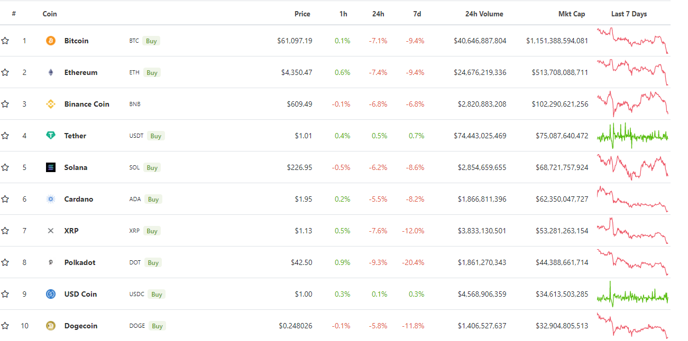
Task: Click the Tether logo icon
Action: pos(51,136)
